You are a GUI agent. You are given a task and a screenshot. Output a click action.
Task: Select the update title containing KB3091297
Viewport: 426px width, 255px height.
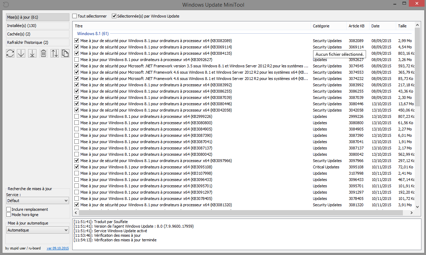[146, 192]
